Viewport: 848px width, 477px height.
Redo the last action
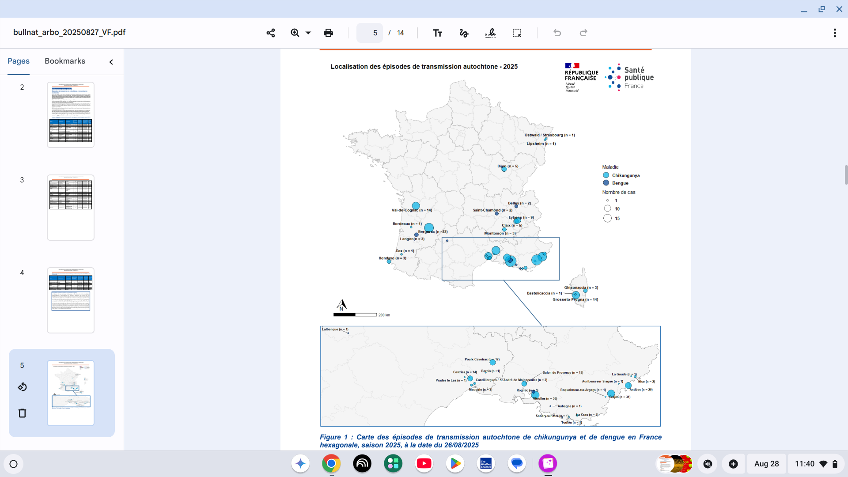(583, 33)
